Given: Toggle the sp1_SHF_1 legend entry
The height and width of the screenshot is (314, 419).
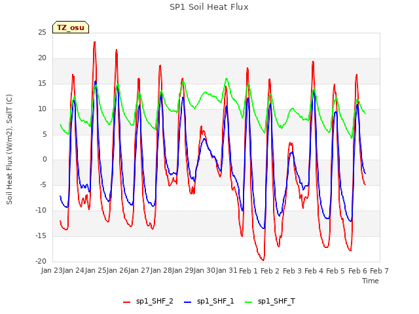Looking at the screenshot, I should pyautogui.click(x=209, y=302).
